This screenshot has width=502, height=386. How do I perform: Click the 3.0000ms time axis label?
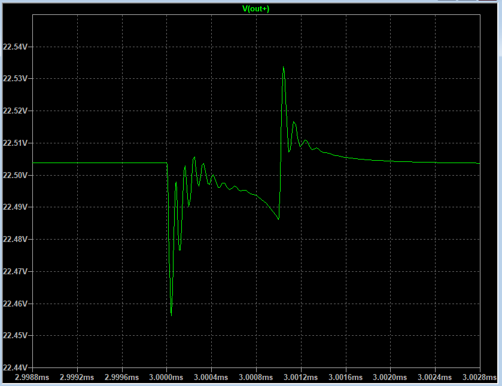click(x=166, y=378)
